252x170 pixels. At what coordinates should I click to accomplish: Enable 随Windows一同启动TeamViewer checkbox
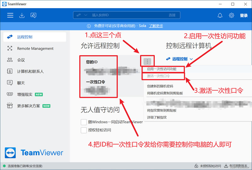coord(84,122)
